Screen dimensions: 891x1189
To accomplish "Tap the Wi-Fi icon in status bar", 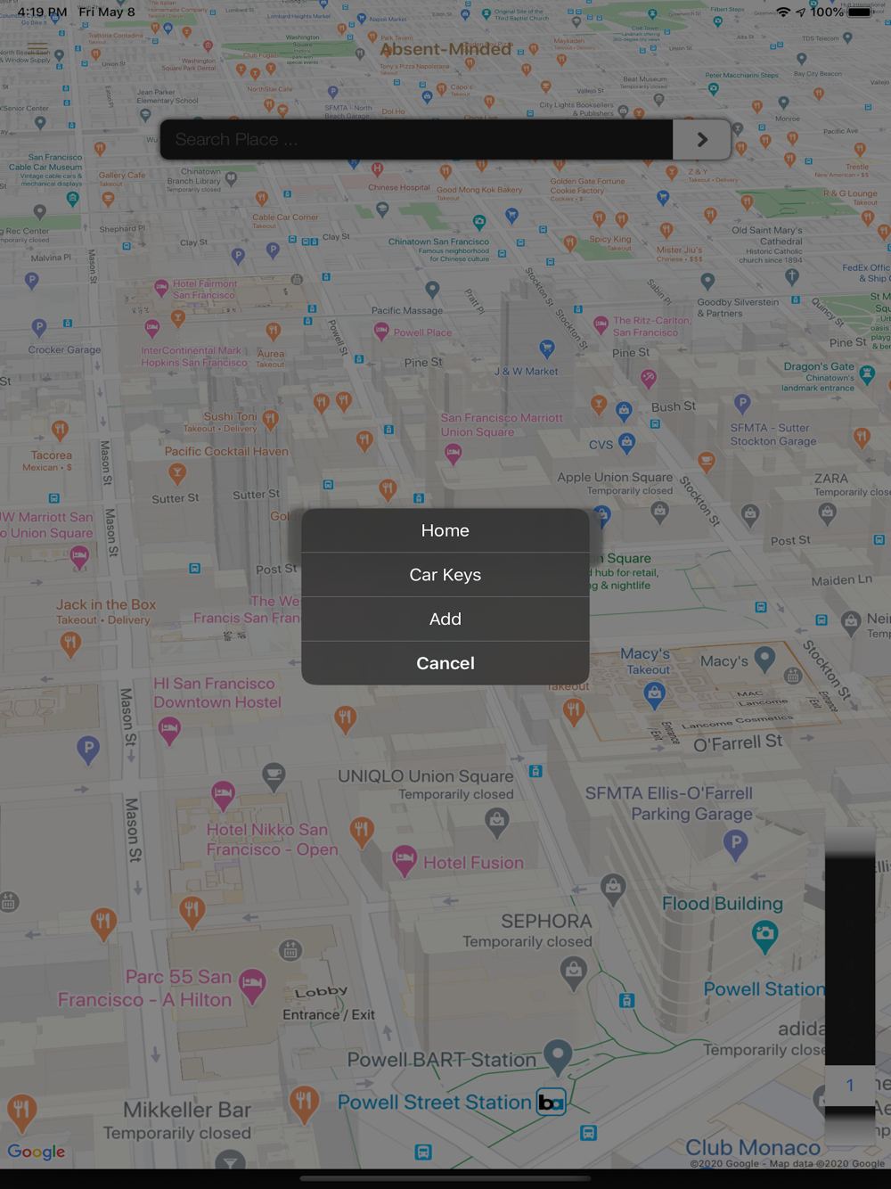I will click(x=783, y=12).
